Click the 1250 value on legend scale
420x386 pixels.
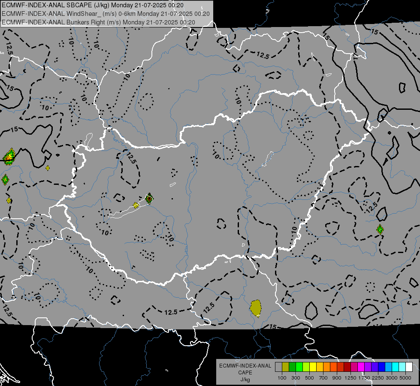(351, 378)
